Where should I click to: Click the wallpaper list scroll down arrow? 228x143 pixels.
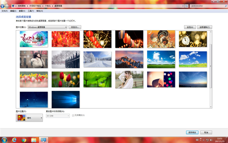(211, 107)
